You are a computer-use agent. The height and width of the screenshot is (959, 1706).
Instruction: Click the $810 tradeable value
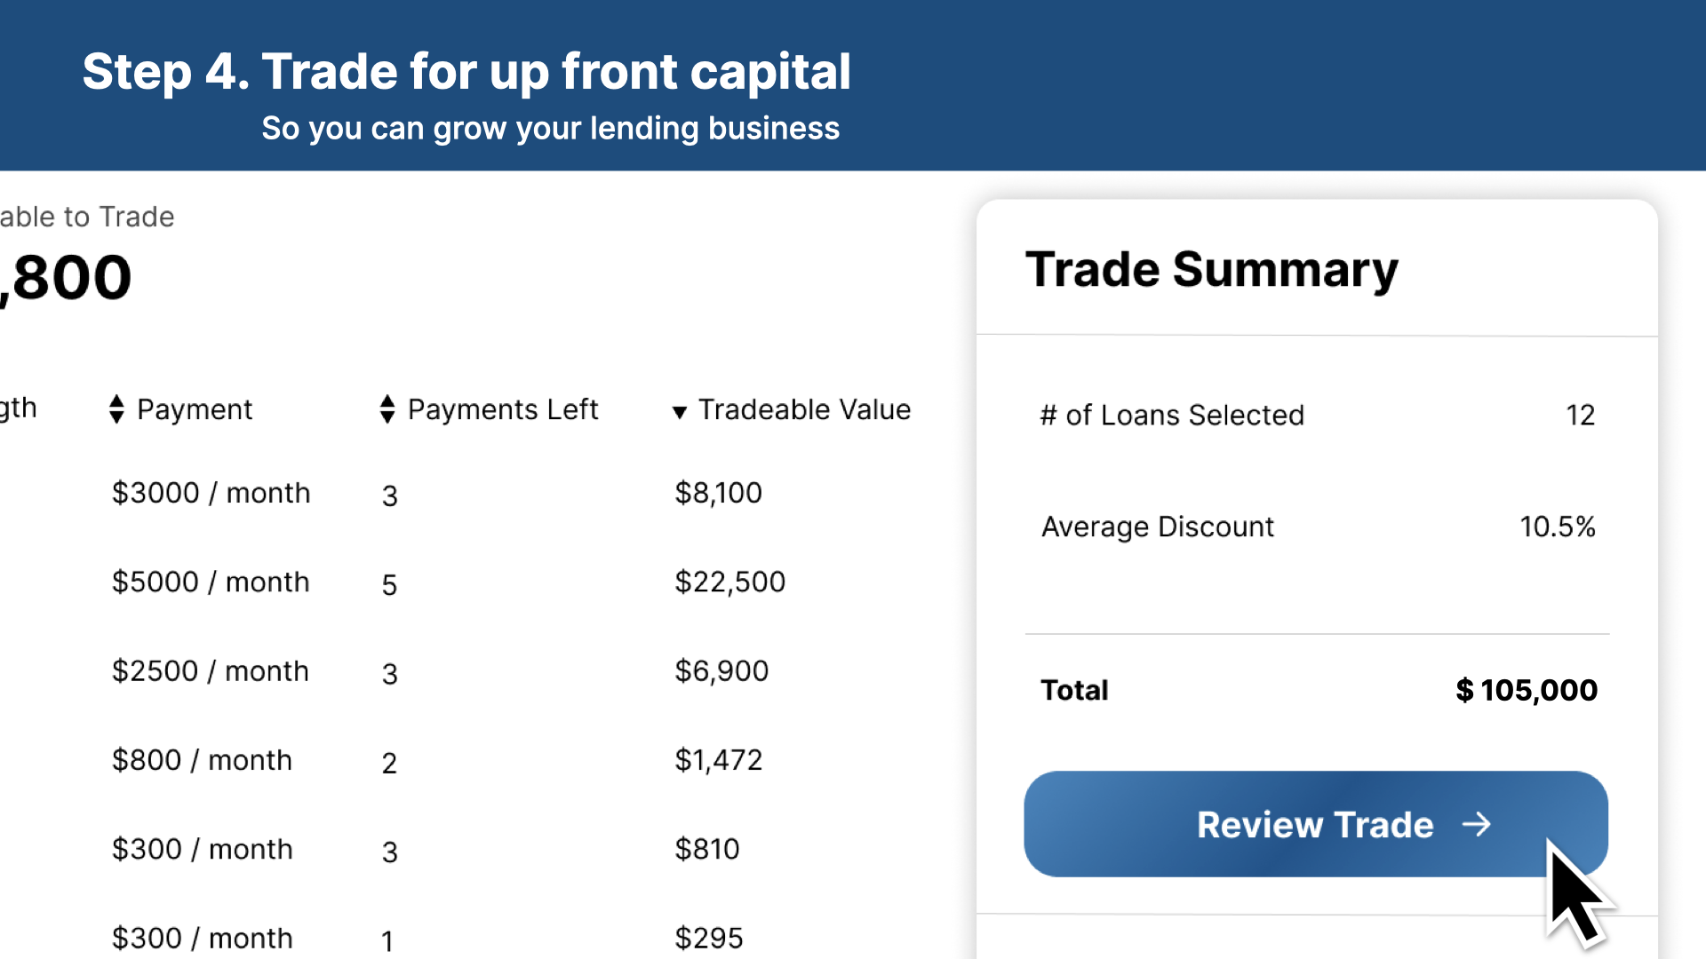point(706,849)
